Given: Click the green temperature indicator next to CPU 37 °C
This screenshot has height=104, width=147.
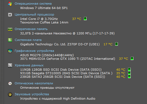Looking at the screenshot, I should (x=85, y=19).
